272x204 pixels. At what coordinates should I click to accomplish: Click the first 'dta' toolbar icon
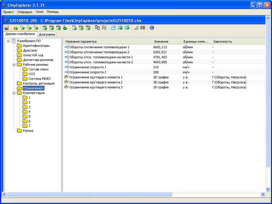(x=58, y=28)
